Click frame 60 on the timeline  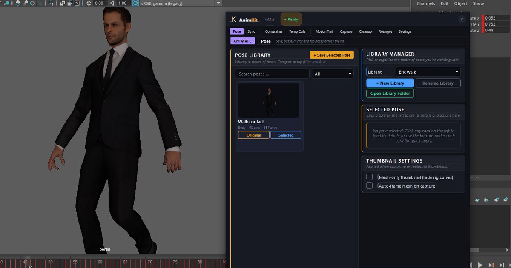[x=100, y=262]
